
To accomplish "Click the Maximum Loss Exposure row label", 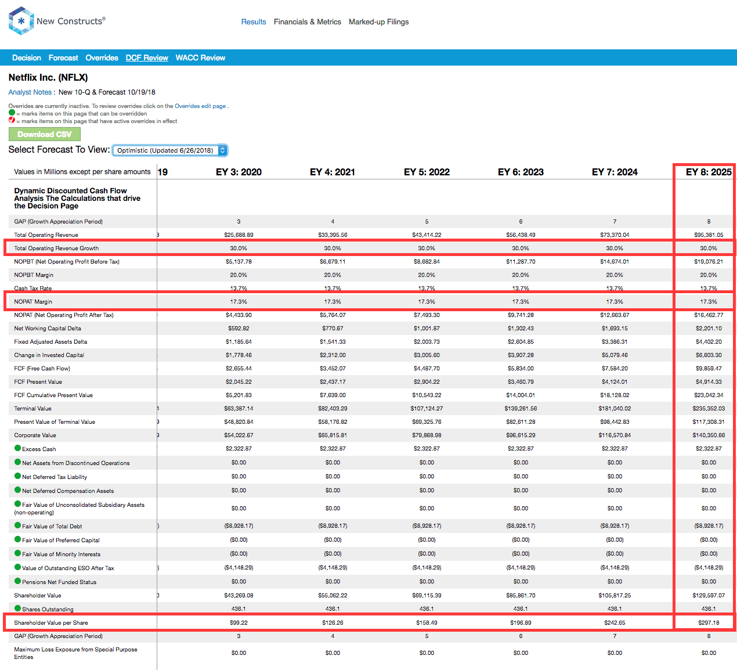I will pyautogui.click(x=75, y=653).
